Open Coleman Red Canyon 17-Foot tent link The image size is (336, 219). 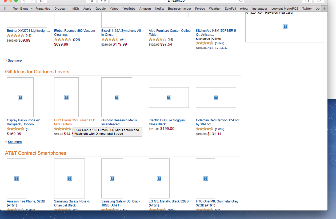point(218,122)
